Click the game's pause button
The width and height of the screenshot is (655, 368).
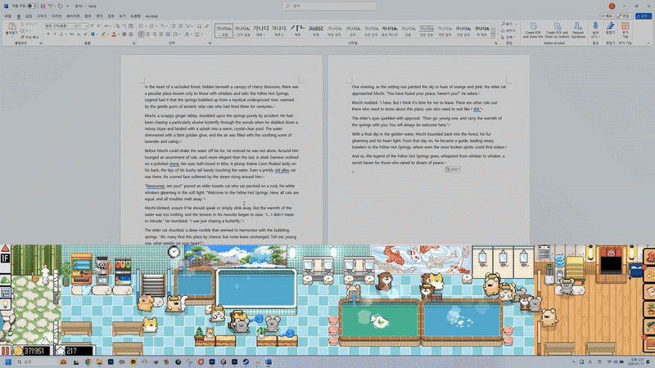(5, 351)
